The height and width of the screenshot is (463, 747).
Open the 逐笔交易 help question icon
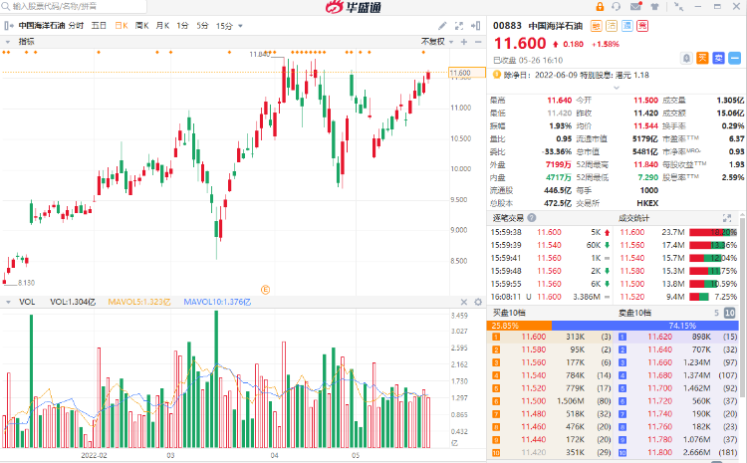point(532,218)
